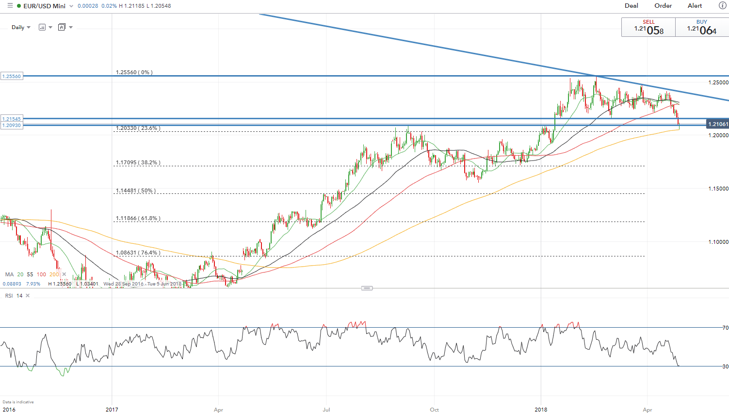The height and width of the screenshot is (413, 729).
Task: Click the 1.10000 price axis label
Action: click(718, 242)
